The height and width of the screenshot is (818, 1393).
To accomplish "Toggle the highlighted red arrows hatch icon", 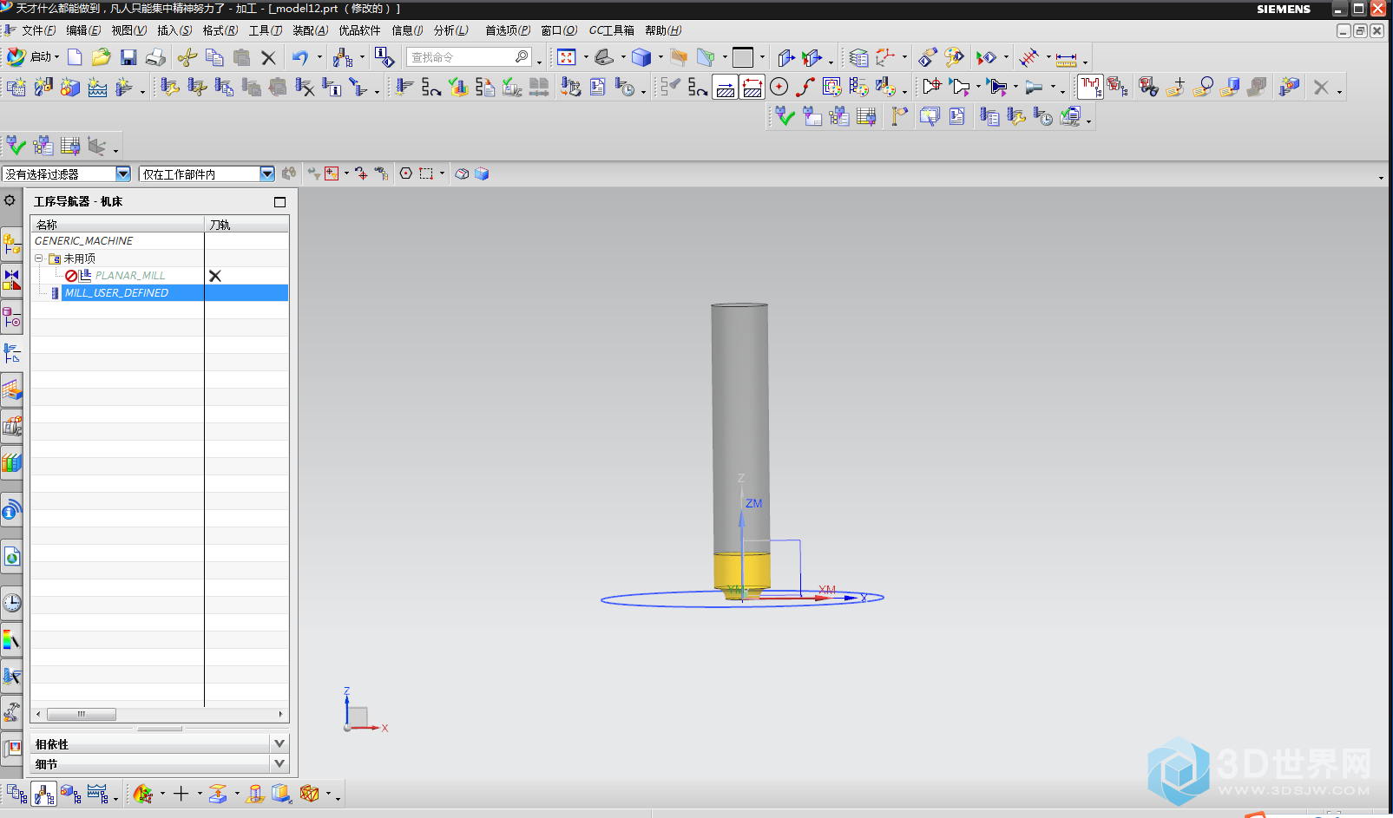I will click(x=752, y=87).
